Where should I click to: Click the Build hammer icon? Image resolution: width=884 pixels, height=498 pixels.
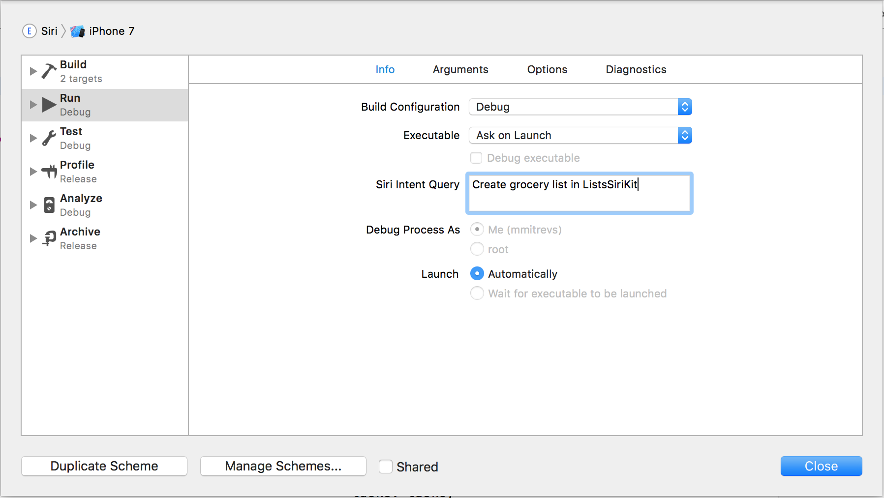pyautogui.click(x=49, y=71)
